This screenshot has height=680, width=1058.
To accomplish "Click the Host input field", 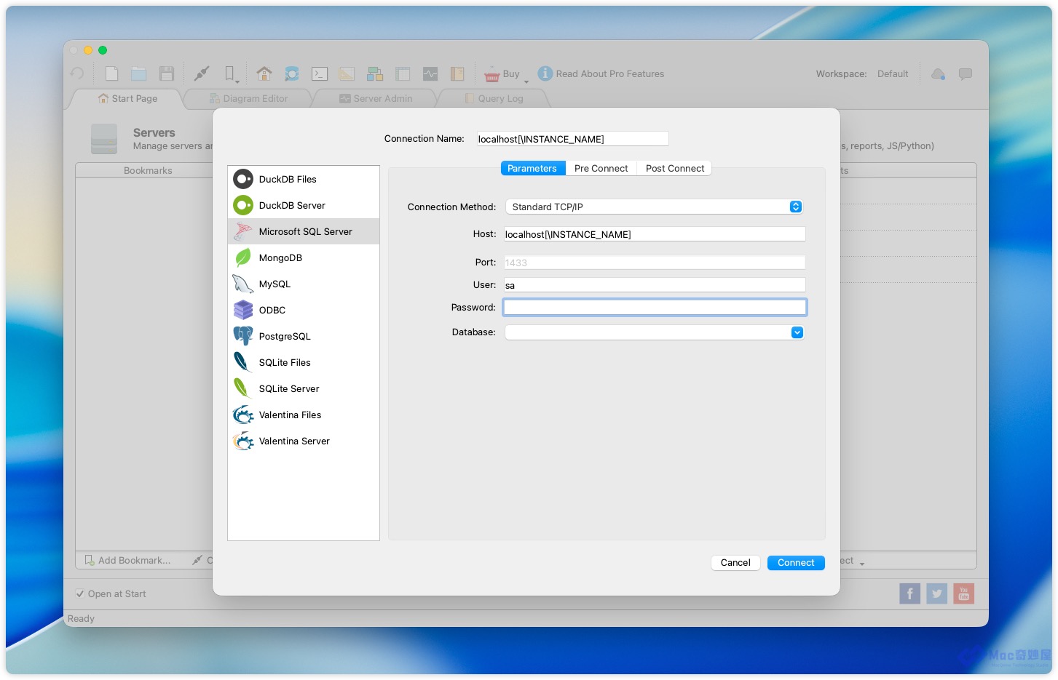I will pyautogui.click(x=655, y=234).
